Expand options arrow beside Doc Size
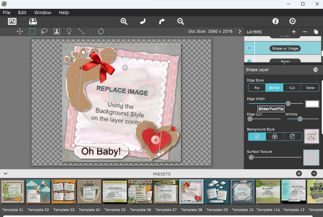 (240, 31)
